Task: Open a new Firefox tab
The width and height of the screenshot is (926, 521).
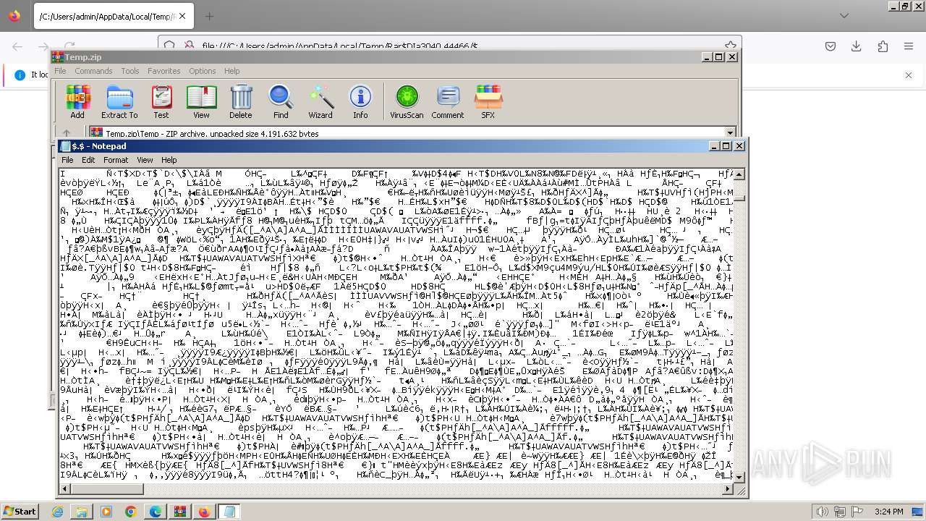Action: tap(209, 16)
